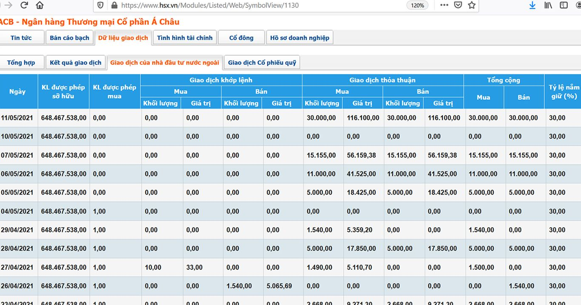Save page to Pocket icon
Screen dimensions: 581x305
pos(458,5)
